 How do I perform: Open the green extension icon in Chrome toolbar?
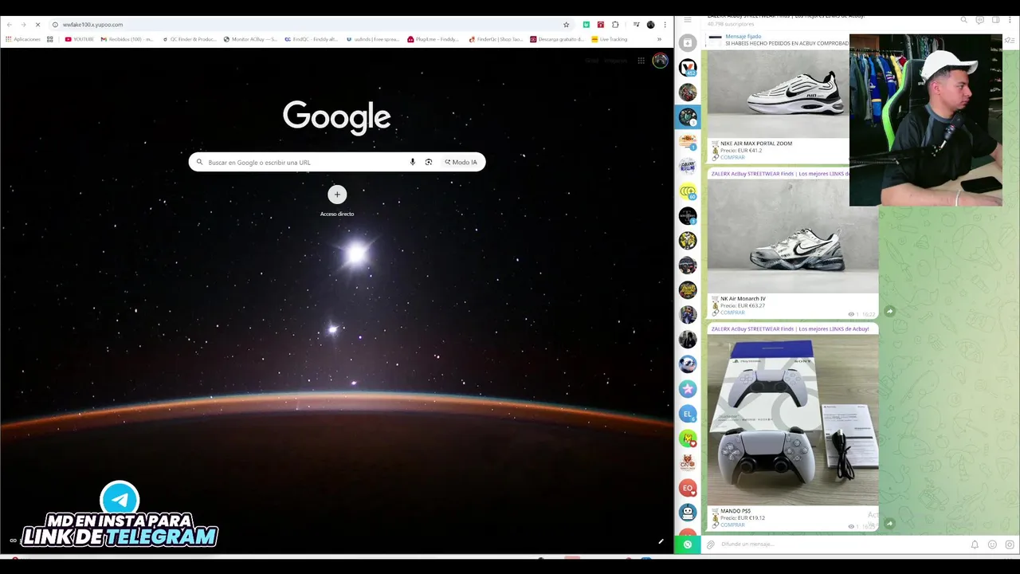[x=586, y=25]
